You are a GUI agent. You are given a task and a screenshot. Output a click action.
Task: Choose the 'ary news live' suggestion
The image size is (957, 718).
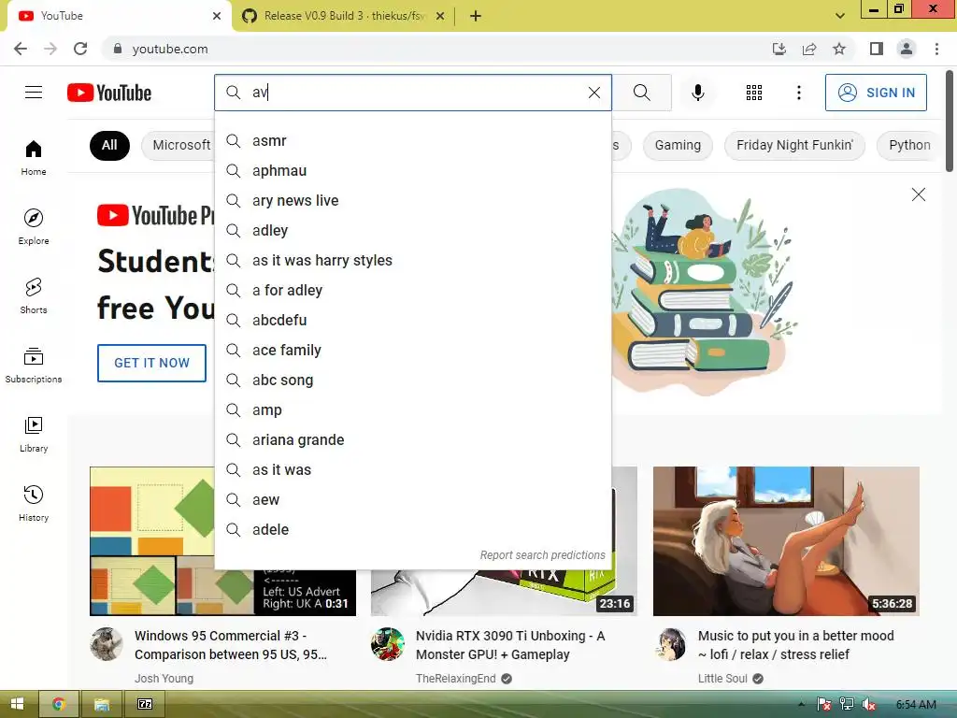pyautogui.click(x=413, y=201)
